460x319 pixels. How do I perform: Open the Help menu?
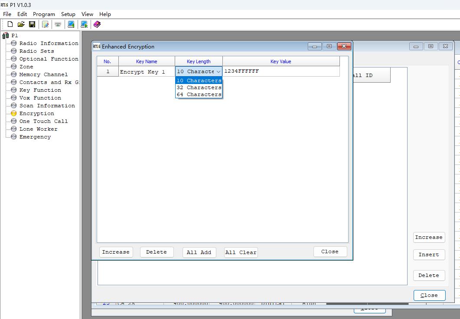105,14
